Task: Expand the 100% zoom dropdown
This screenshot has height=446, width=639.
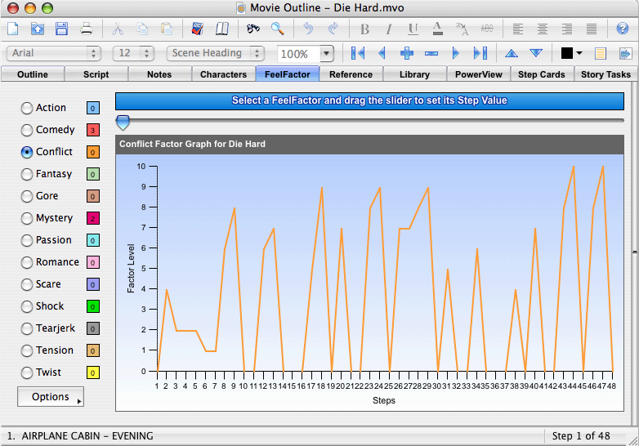Action: click(326, 54)
